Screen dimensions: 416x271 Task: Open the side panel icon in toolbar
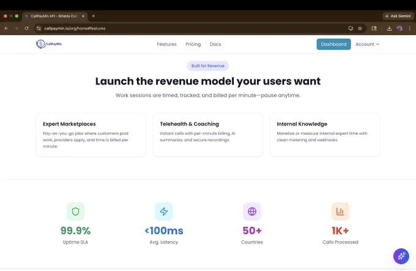(x=374, y=28)
